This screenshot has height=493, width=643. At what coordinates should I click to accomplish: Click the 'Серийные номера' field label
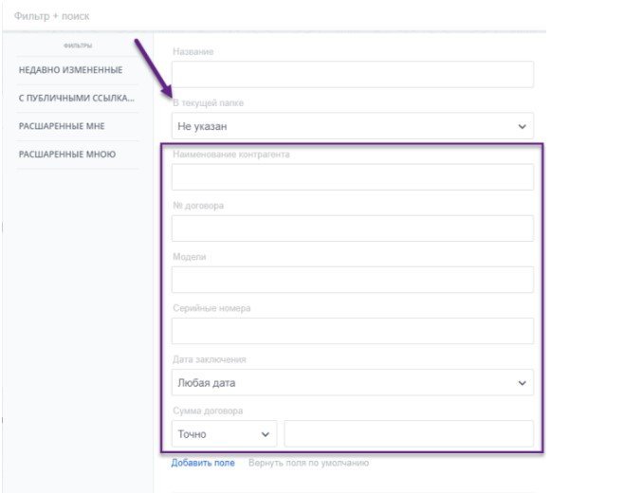211,308
